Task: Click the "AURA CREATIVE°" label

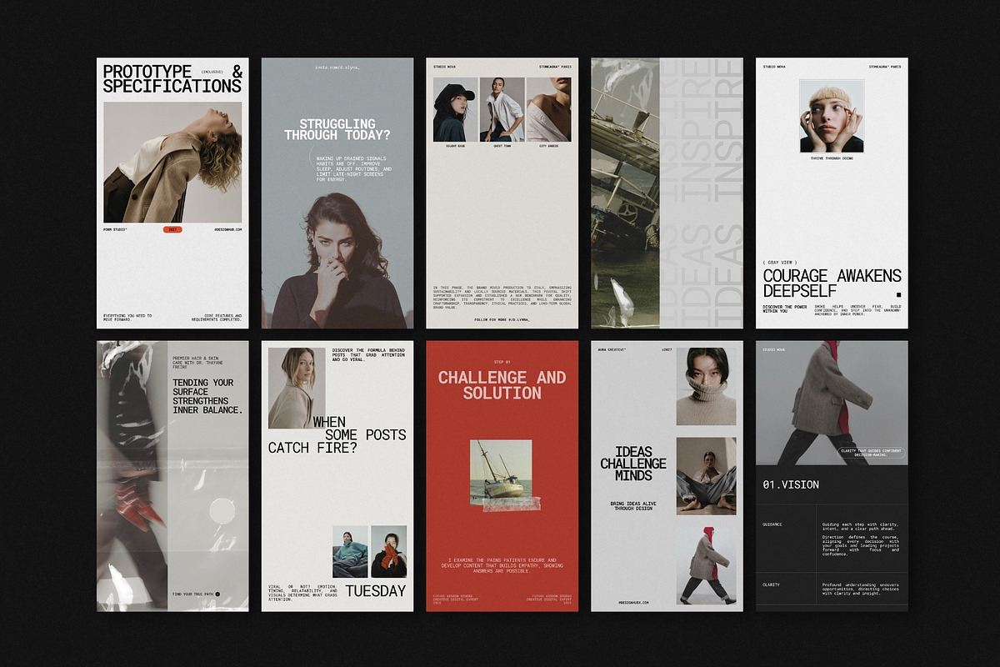Action: 612,349
